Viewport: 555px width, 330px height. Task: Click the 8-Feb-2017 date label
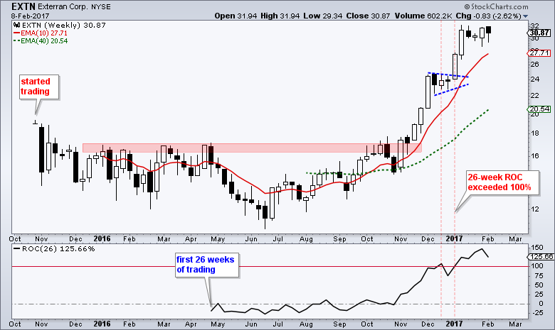coord(30,16)
